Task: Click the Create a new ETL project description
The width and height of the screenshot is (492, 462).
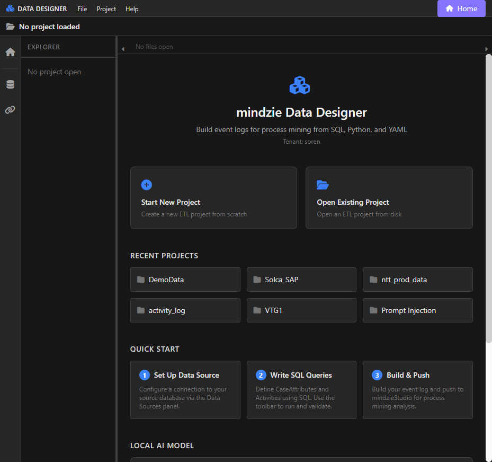Action: [x=194, y=214]
